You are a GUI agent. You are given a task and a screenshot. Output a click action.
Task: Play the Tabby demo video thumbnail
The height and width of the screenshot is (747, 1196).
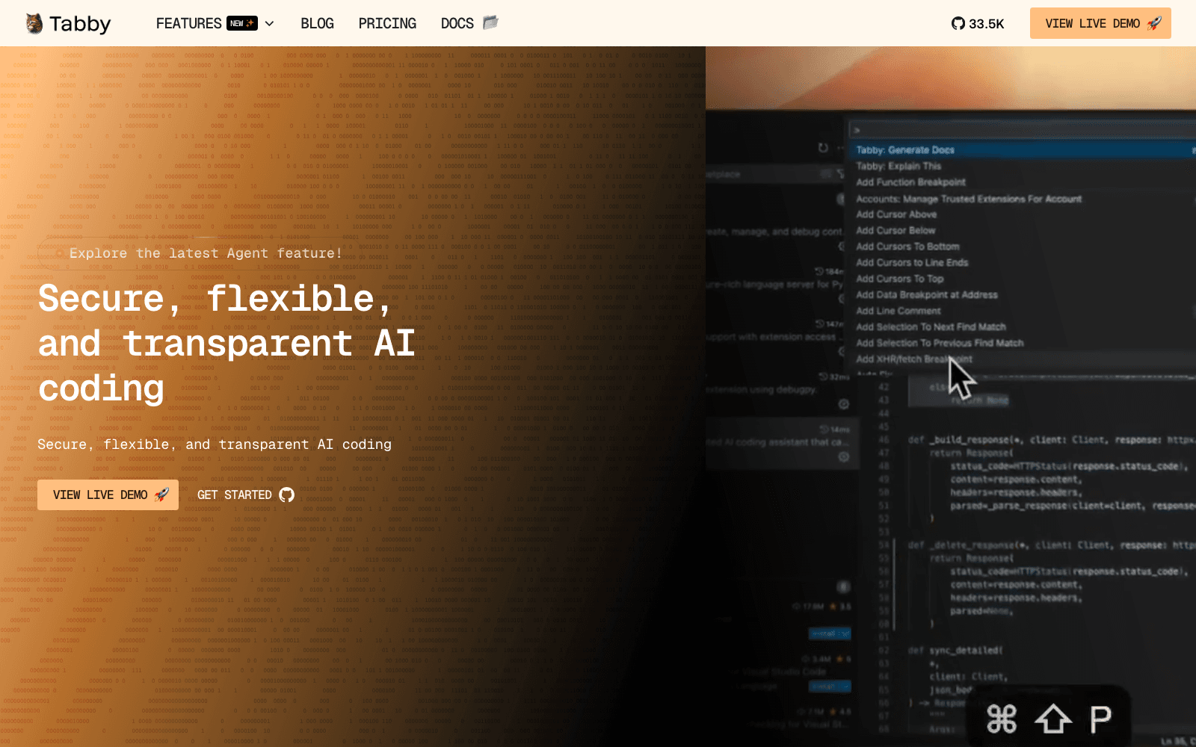click(x=951, y=397)
